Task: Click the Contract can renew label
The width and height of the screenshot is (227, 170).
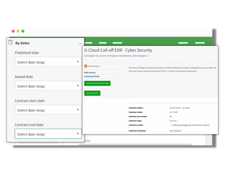Action: (138, 116)
